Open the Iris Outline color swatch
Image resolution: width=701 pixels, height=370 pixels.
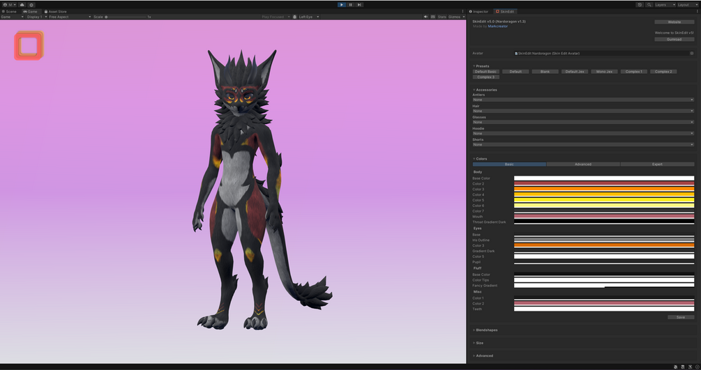tap(604, 240)
